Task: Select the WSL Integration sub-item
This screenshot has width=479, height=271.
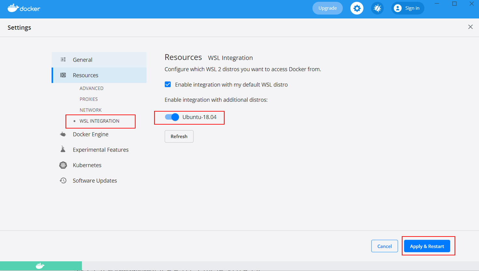Action: pos(99,121)
